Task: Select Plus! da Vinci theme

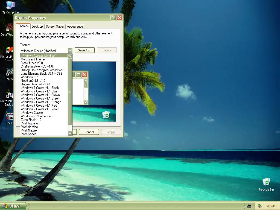Action: pyautogui.click(x=44, y=127)
